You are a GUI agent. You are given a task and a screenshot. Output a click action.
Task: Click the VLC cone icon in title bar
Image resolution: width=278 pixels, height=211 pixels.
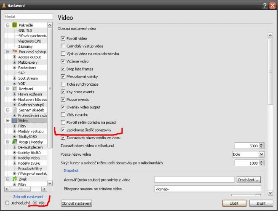point(4,5)
